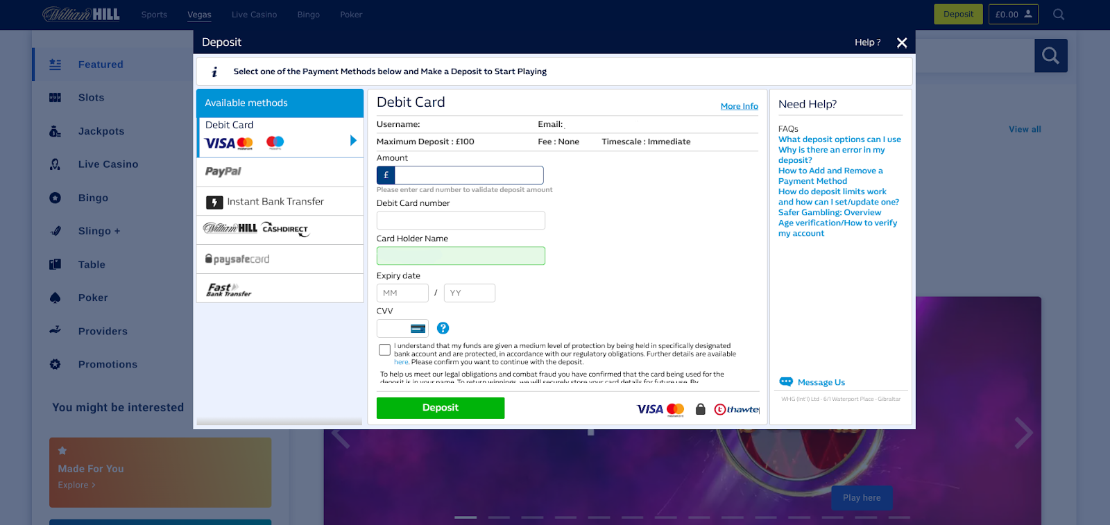This screenshot has width=1110, height=525.
Task: Open the Live Casino top tab
Action: [x=254, y=15]
